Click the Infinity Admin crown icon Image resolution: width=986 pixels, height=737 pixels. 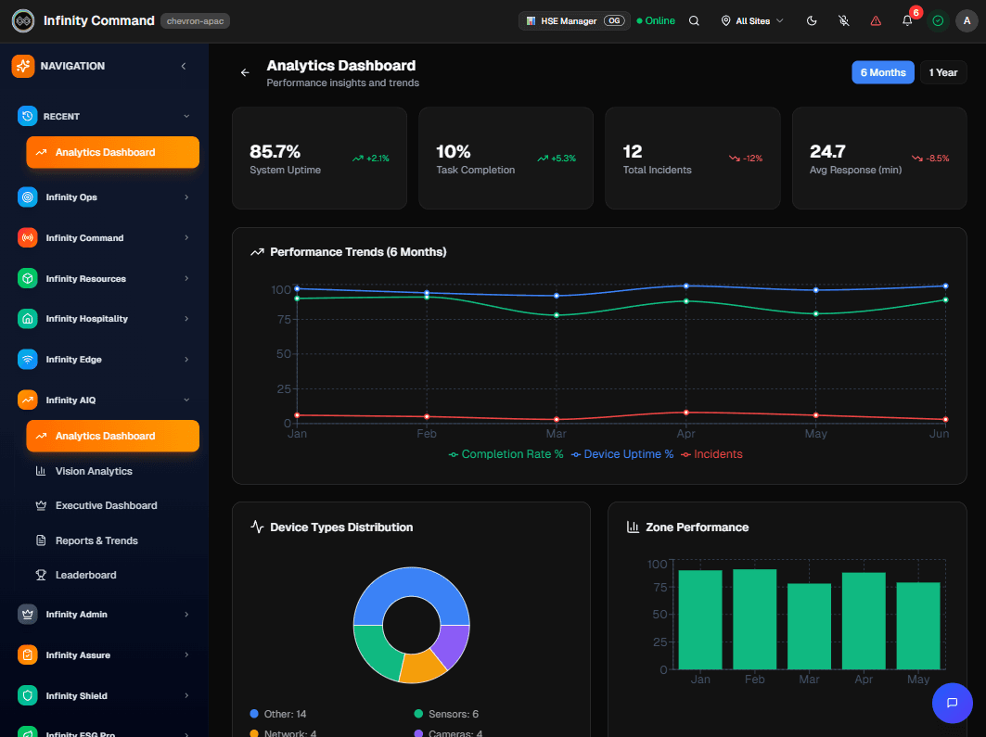(x=28, y=615)
